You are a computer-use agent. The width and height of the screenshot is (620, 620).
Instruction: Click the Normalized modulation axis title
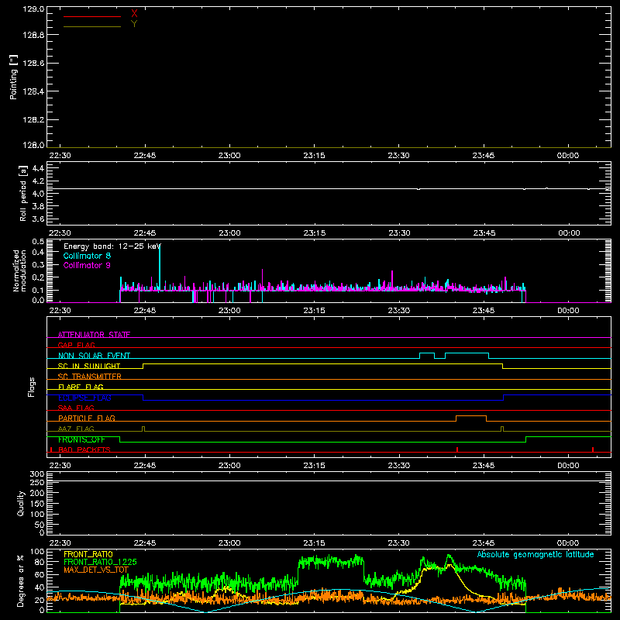[x=19, y=270]
